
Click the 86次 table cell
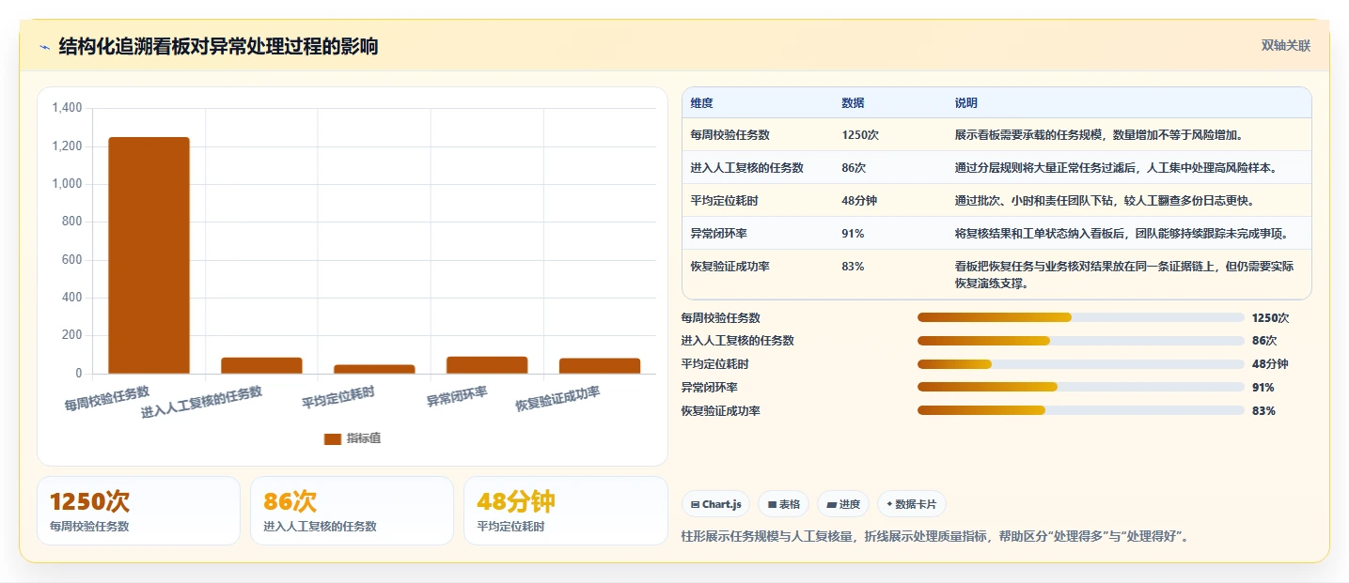(854, 168)
